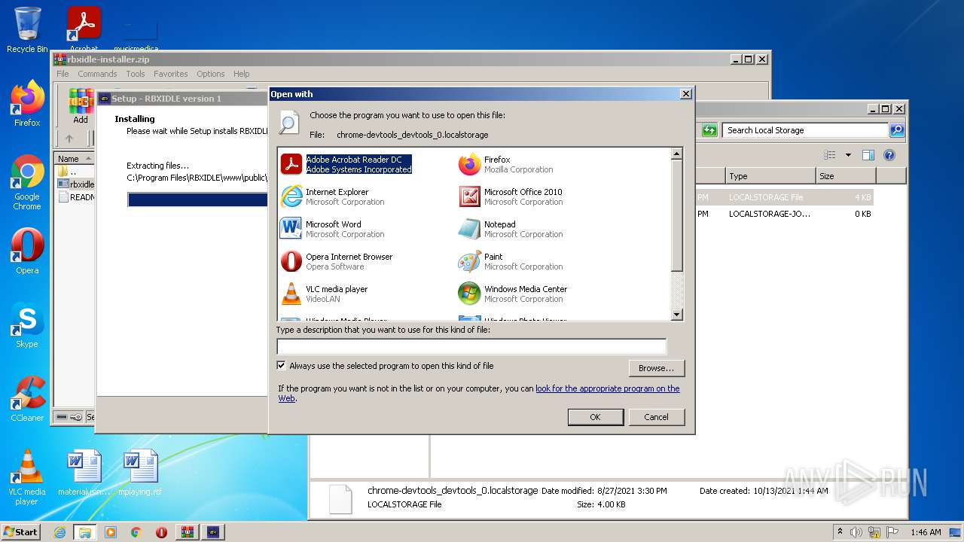Click the Explorer search magnifier button
This screenshot has width=964, height=542.
(897, 130)
